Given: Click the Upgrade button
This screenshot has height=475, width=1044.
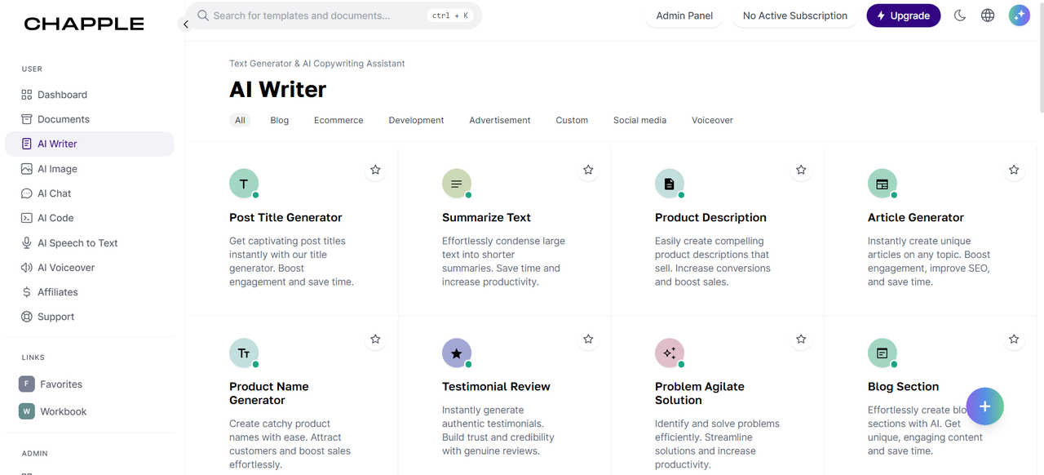Looking at the screenshot, I should (x=903, y=16).
